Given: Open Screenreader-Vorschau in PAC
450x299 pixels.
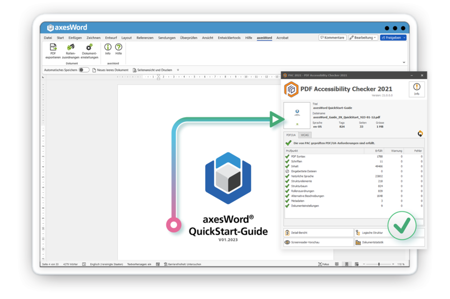Looking at the screenshot, I should click(319, 242).
